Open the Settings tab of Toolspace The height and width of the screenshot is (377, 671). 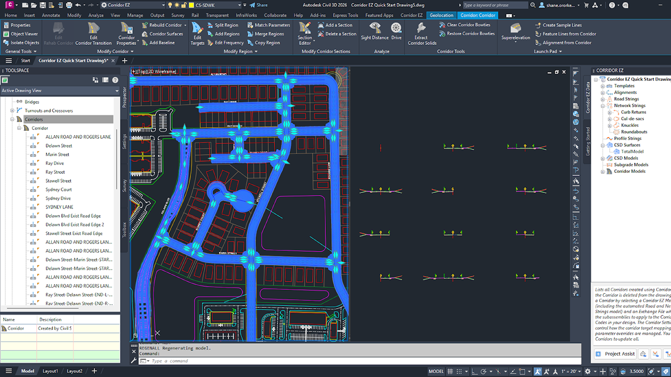coord(125,141)
